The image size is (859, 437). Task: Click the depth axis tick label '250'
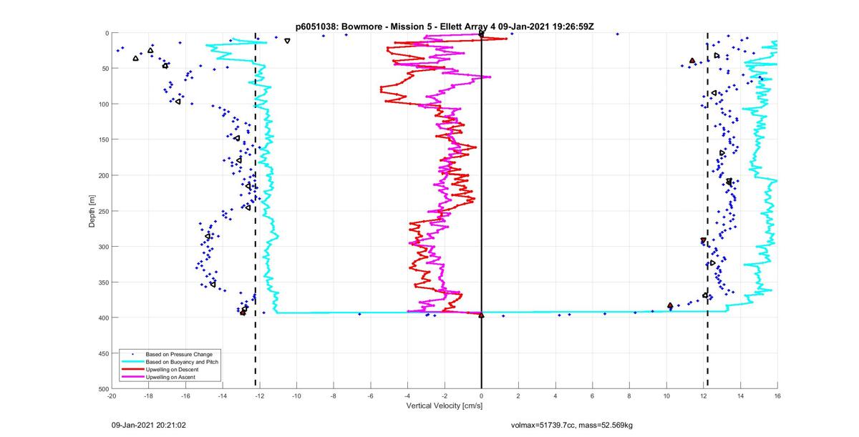click(102, 211)
